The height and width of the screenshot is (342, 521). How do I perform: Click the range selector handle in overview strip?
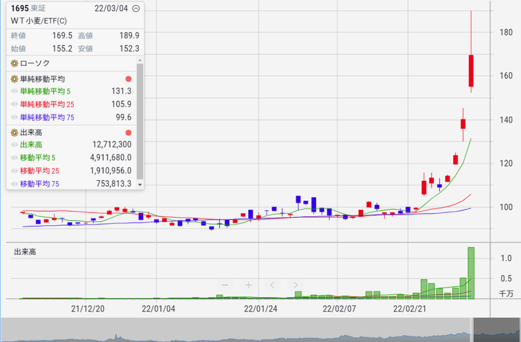pos(472,330)
